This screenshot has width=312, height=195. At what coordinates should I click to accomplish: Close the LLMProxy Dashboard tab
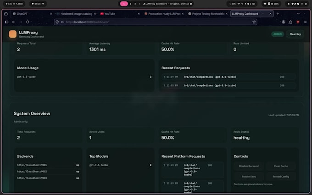pos(270,14)
